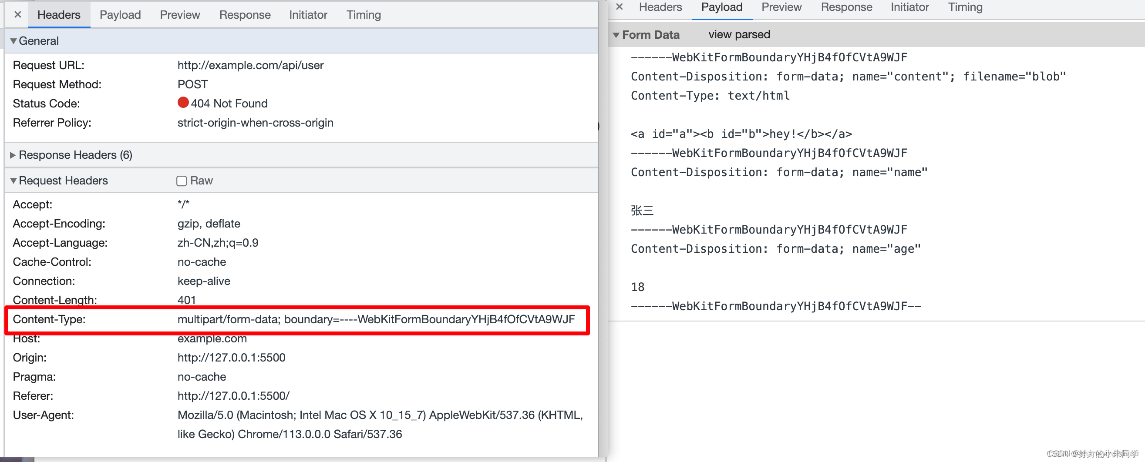Image resolution: width=1145 pixels, height=462 pixels.
Task: Select the Request URL value http://example.com/api/user
Action: 250,65
